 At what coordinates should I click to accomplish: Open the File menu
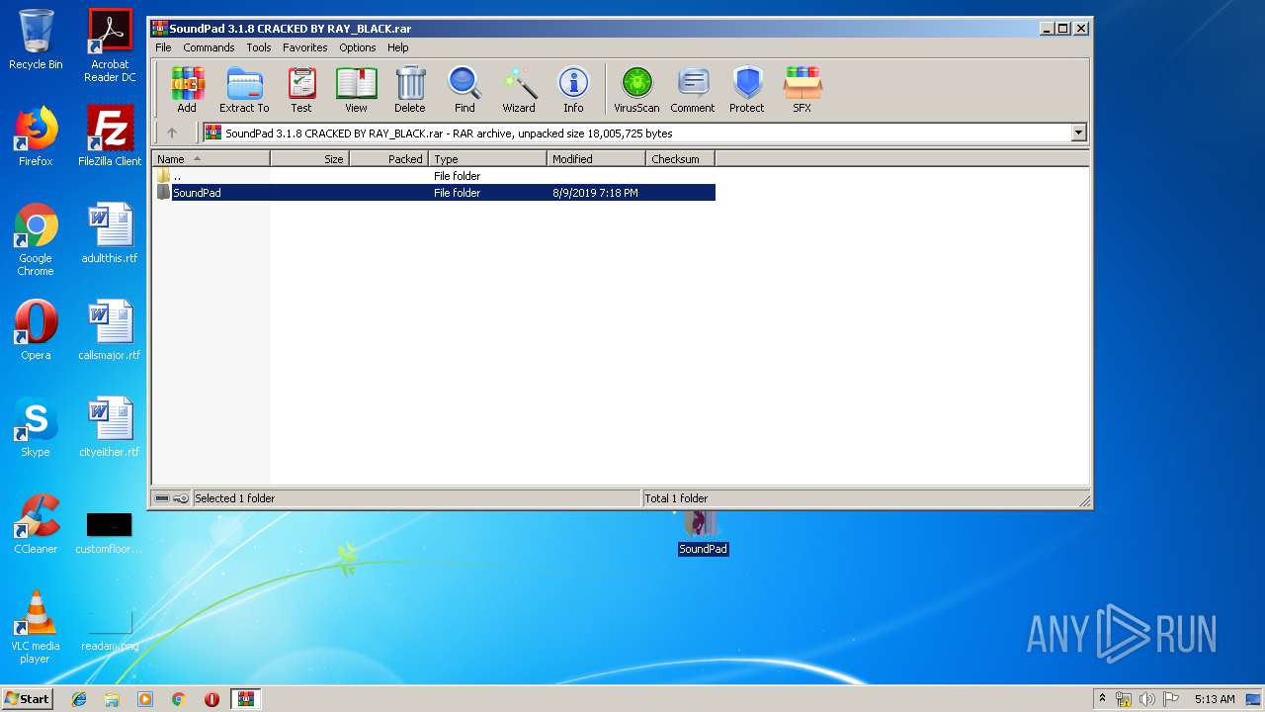(x=163, y=47)
